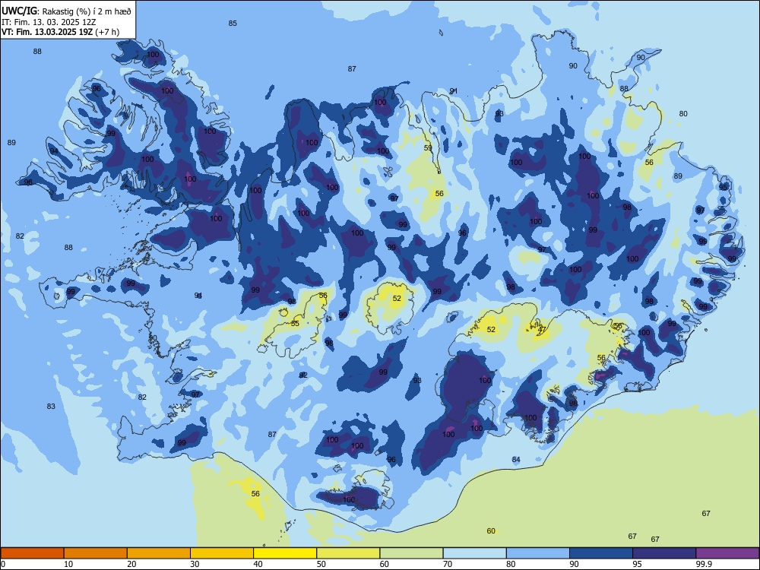The width and height of the screenshot is (760, 570).
Task: Click the medium blue 90–95 legend swatch
Action: (x=601, y=553)
